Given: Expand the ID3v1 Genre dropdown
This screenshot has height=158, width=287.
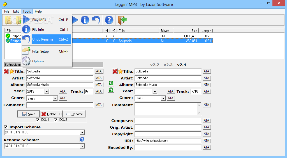Looking at the screenshot, I should point(55,98).
